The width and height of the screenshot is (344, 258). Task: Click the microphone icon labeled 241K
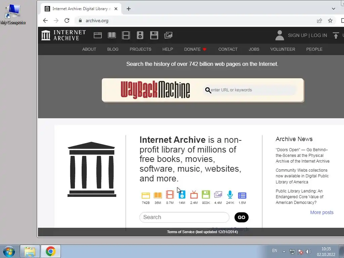(x=230, y=195)
